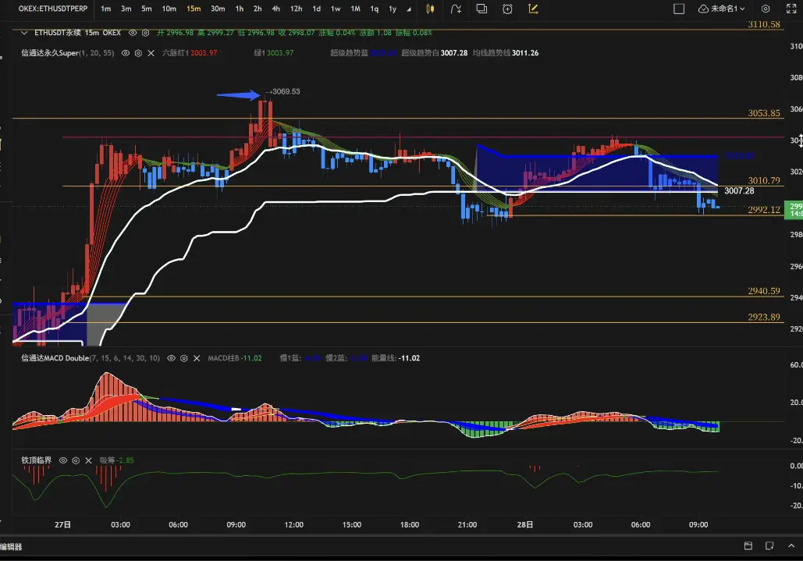This screenshot has width=803, height=561.
Task: Click the 1d timeframe button
Action: tap(316, 9)
